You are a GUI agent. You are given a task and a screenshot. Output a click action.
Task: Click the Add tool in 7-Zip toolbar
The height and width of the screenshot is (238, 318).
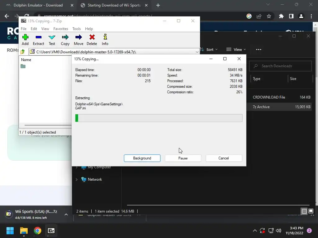25,40
